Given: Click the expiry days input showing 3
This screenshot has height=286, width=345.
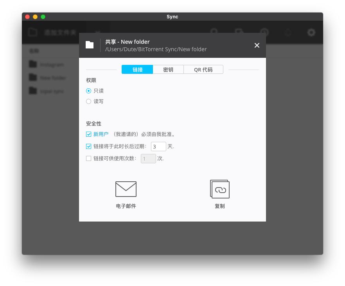Looking at the screenshot, I should click(x=158, y=146).
